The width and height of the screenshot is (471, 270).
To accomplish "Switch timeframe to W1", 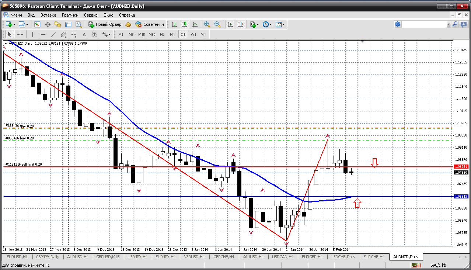I will pos(193,34).
